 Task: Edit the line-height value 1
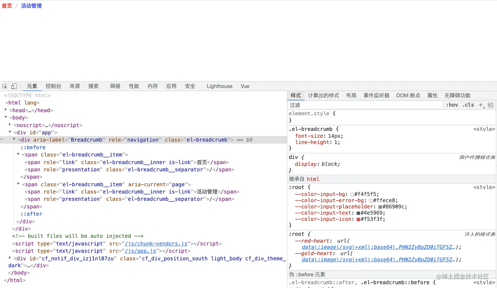coord(336,142)
